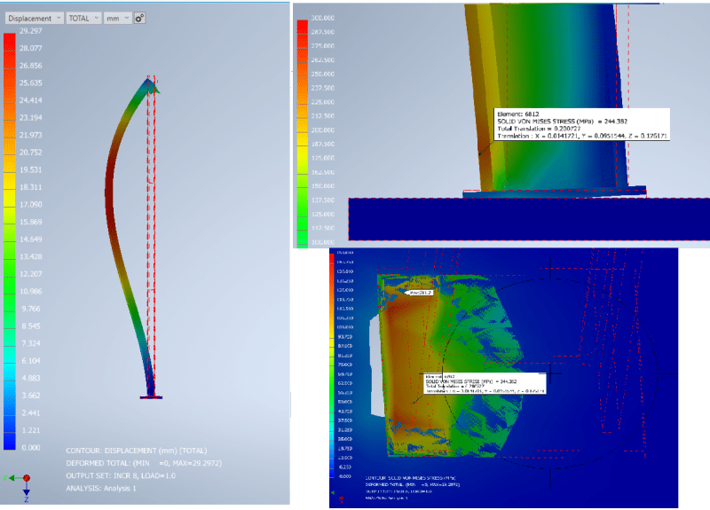
Task: Select the 8.545 legend value
Action: point(31,326)
